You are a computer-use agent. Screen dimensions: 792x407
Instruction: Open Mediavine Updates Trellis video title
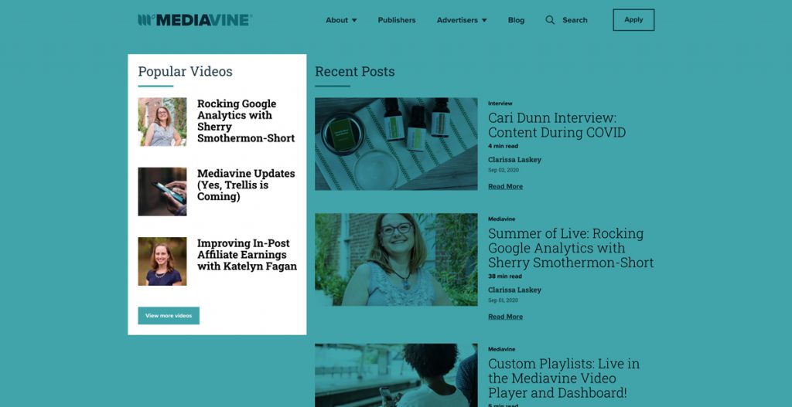pos(246,185)
